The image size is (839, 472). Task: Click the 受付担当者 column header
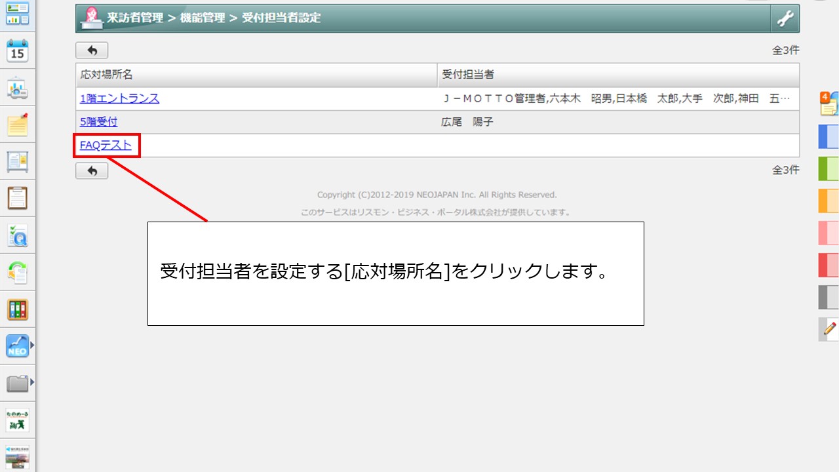(618, 75)
